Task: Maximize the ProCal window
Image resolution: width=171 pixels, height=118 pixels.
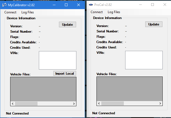Action: pyautogui.click(x=153, y=5)
